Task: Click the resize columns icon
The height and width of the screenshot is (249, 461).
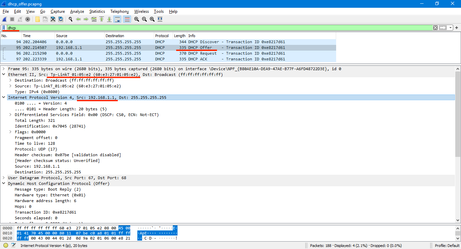Action: pos(160,19)
